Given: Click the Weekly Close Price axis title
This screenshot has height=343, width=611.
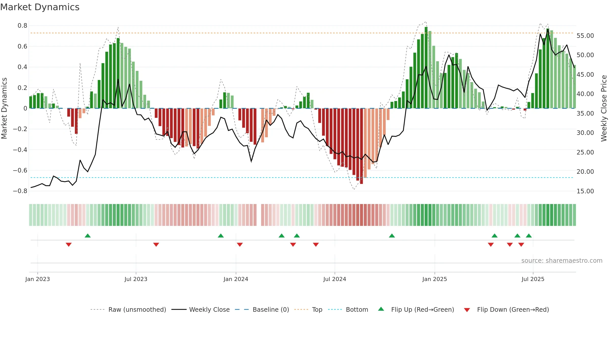Looking at the screenshot, I should coord(604,108).
